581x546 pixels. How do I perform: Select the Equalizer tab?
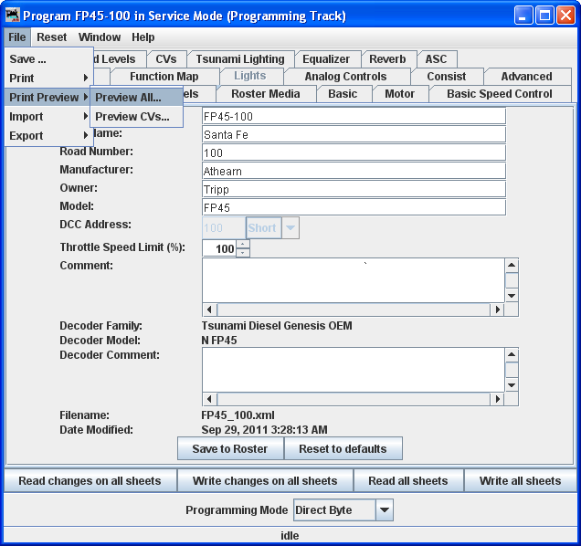[326, 59]
